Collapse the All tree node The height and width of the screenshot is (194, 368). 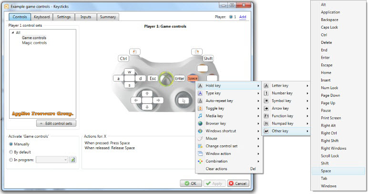(x=13, y=32)
